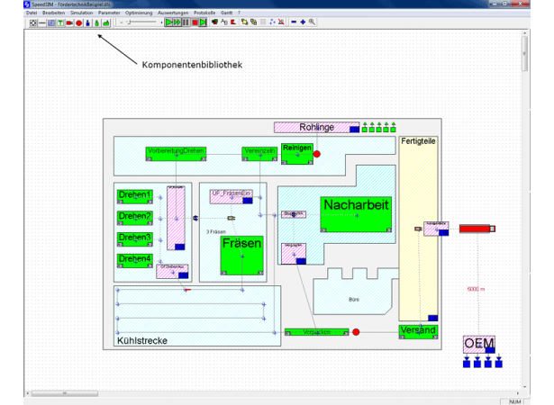This screenshot has width=554, height=405.
Task: Click the Fertigteile storage area label
Action: [418, 141]
